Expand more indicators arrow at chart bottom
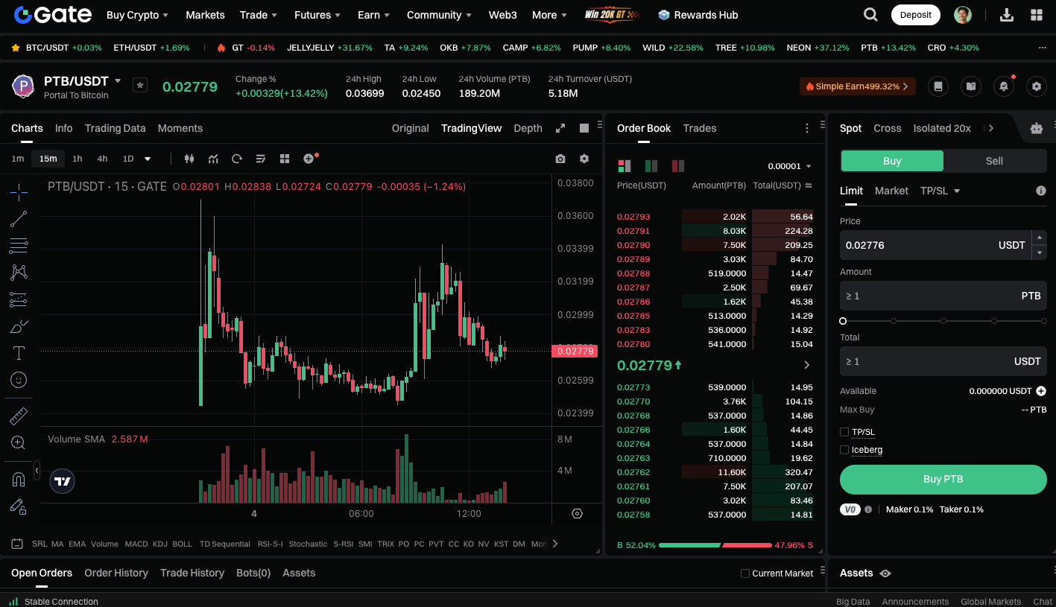Screen dimensions: 1056x607 554,544
